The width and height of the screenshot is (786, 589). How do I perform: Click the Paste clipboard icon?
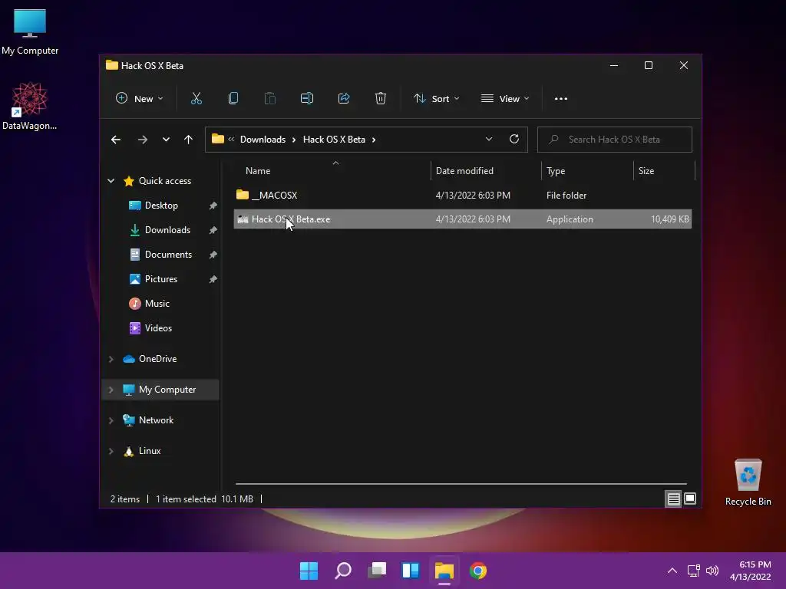[x=269, y=99]
